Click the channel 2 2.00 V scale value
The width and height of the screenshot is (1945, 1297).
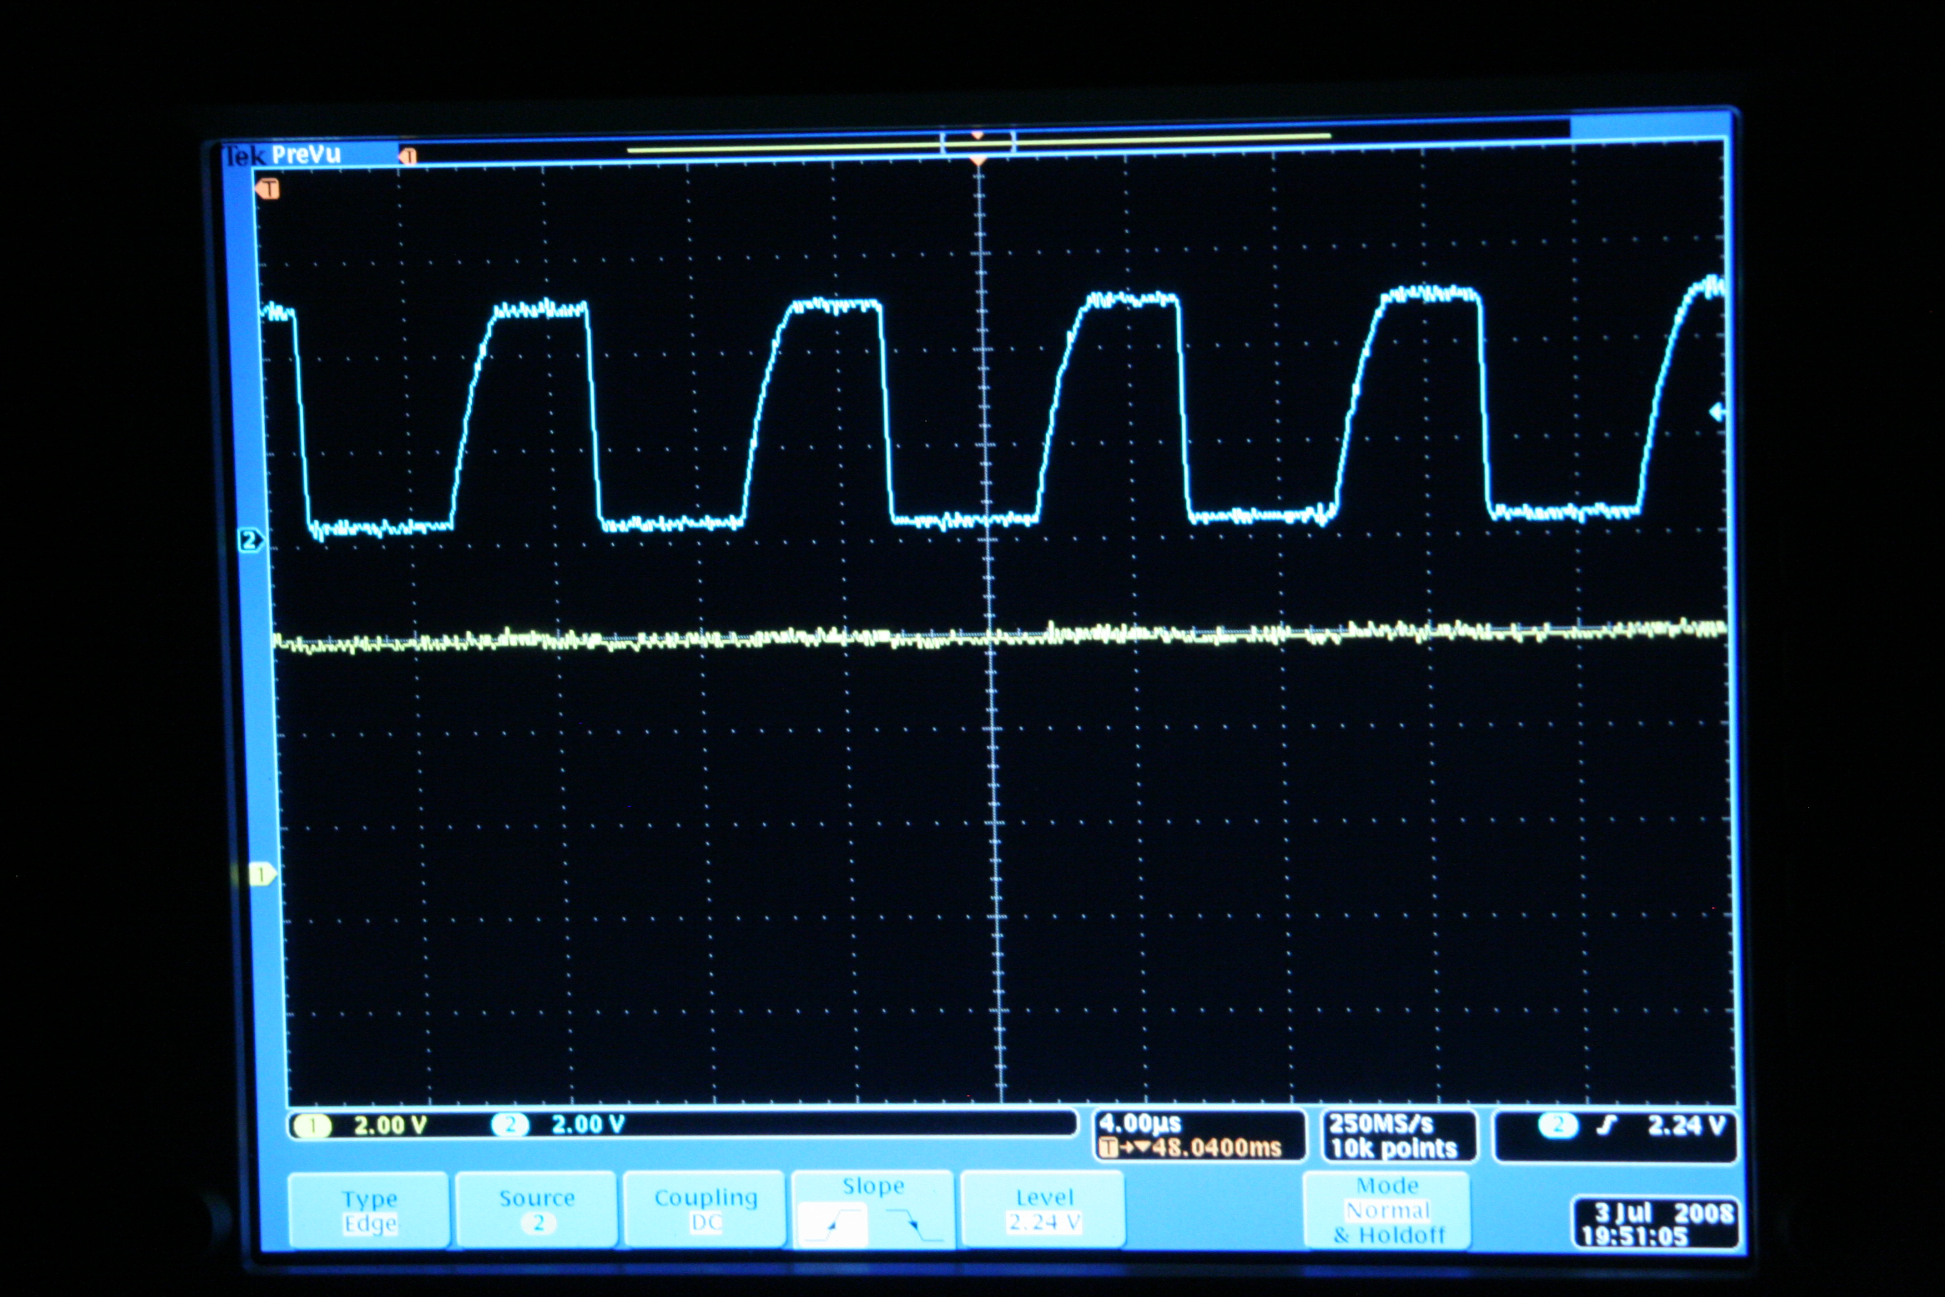click(587, 1125)
